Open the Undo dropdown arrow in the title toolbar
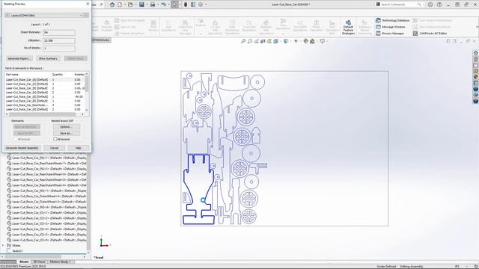This screenshot has height=269, width=479. 168,4
